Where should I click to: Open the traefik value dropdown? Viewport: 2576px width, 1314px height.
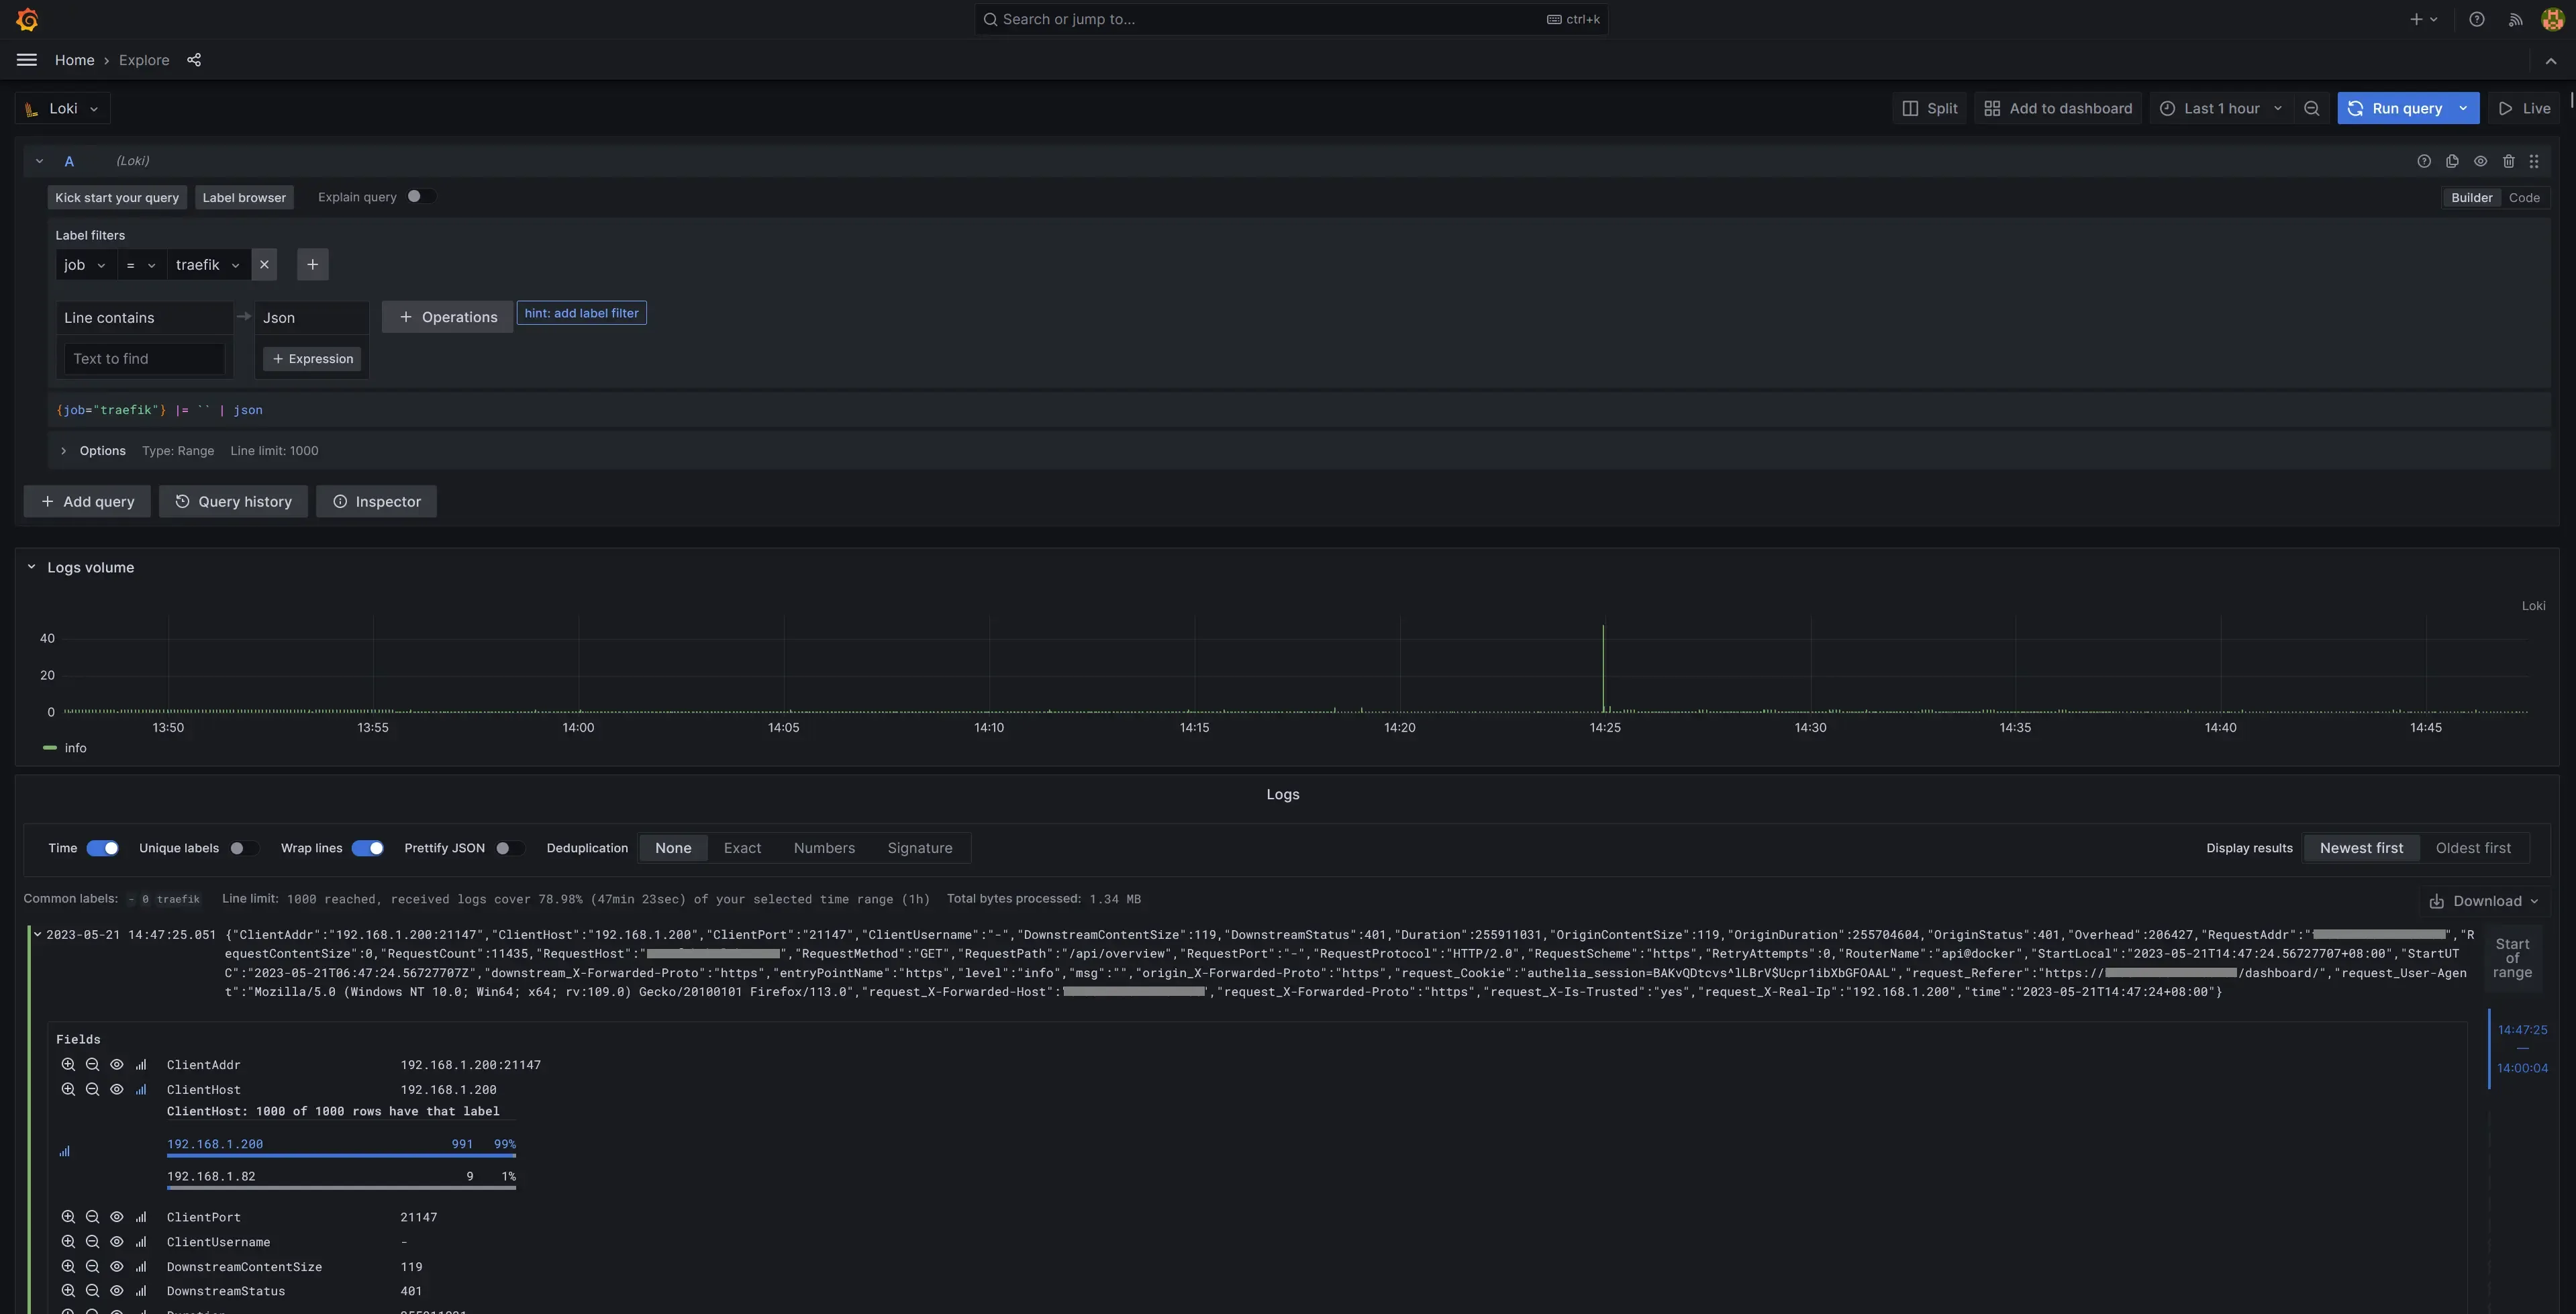[x=208, y=264]
